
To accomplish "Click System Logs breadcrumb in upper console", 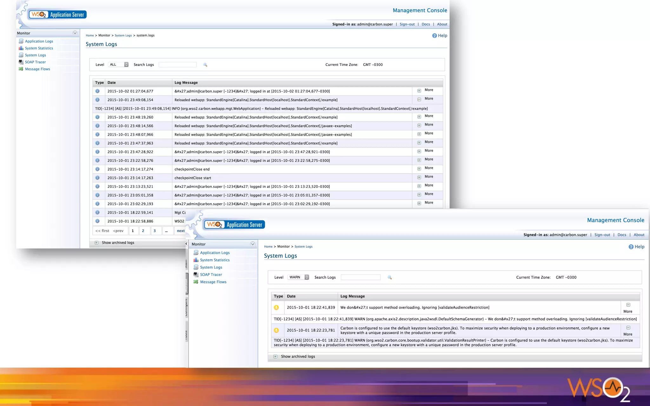I will click(123, 36).
